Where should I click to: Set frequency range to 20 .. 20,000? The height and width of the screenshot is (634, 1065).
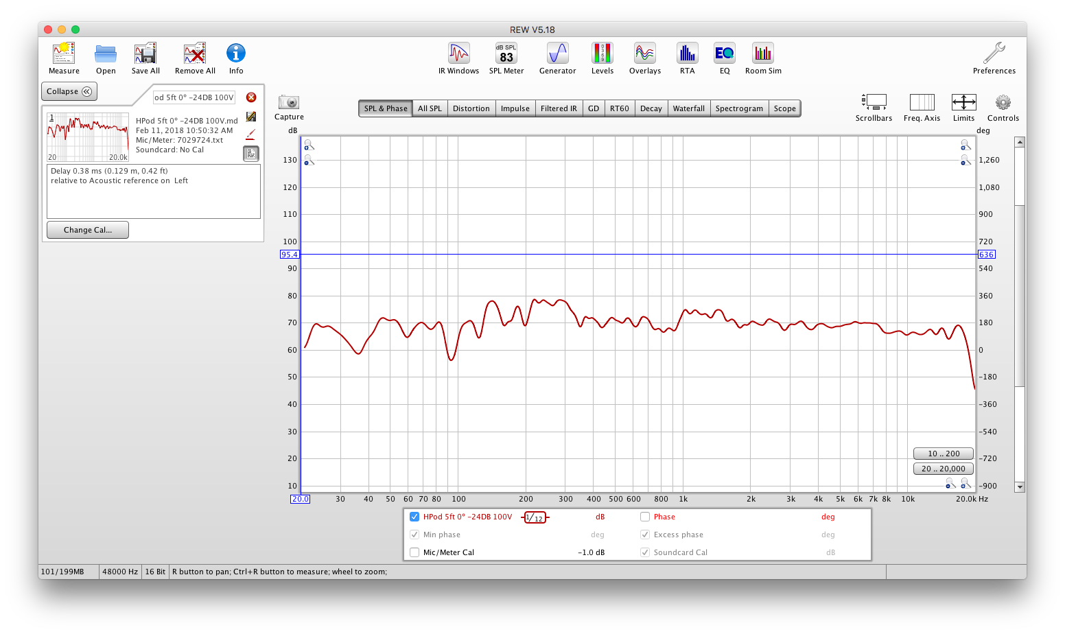coord(944,469)
